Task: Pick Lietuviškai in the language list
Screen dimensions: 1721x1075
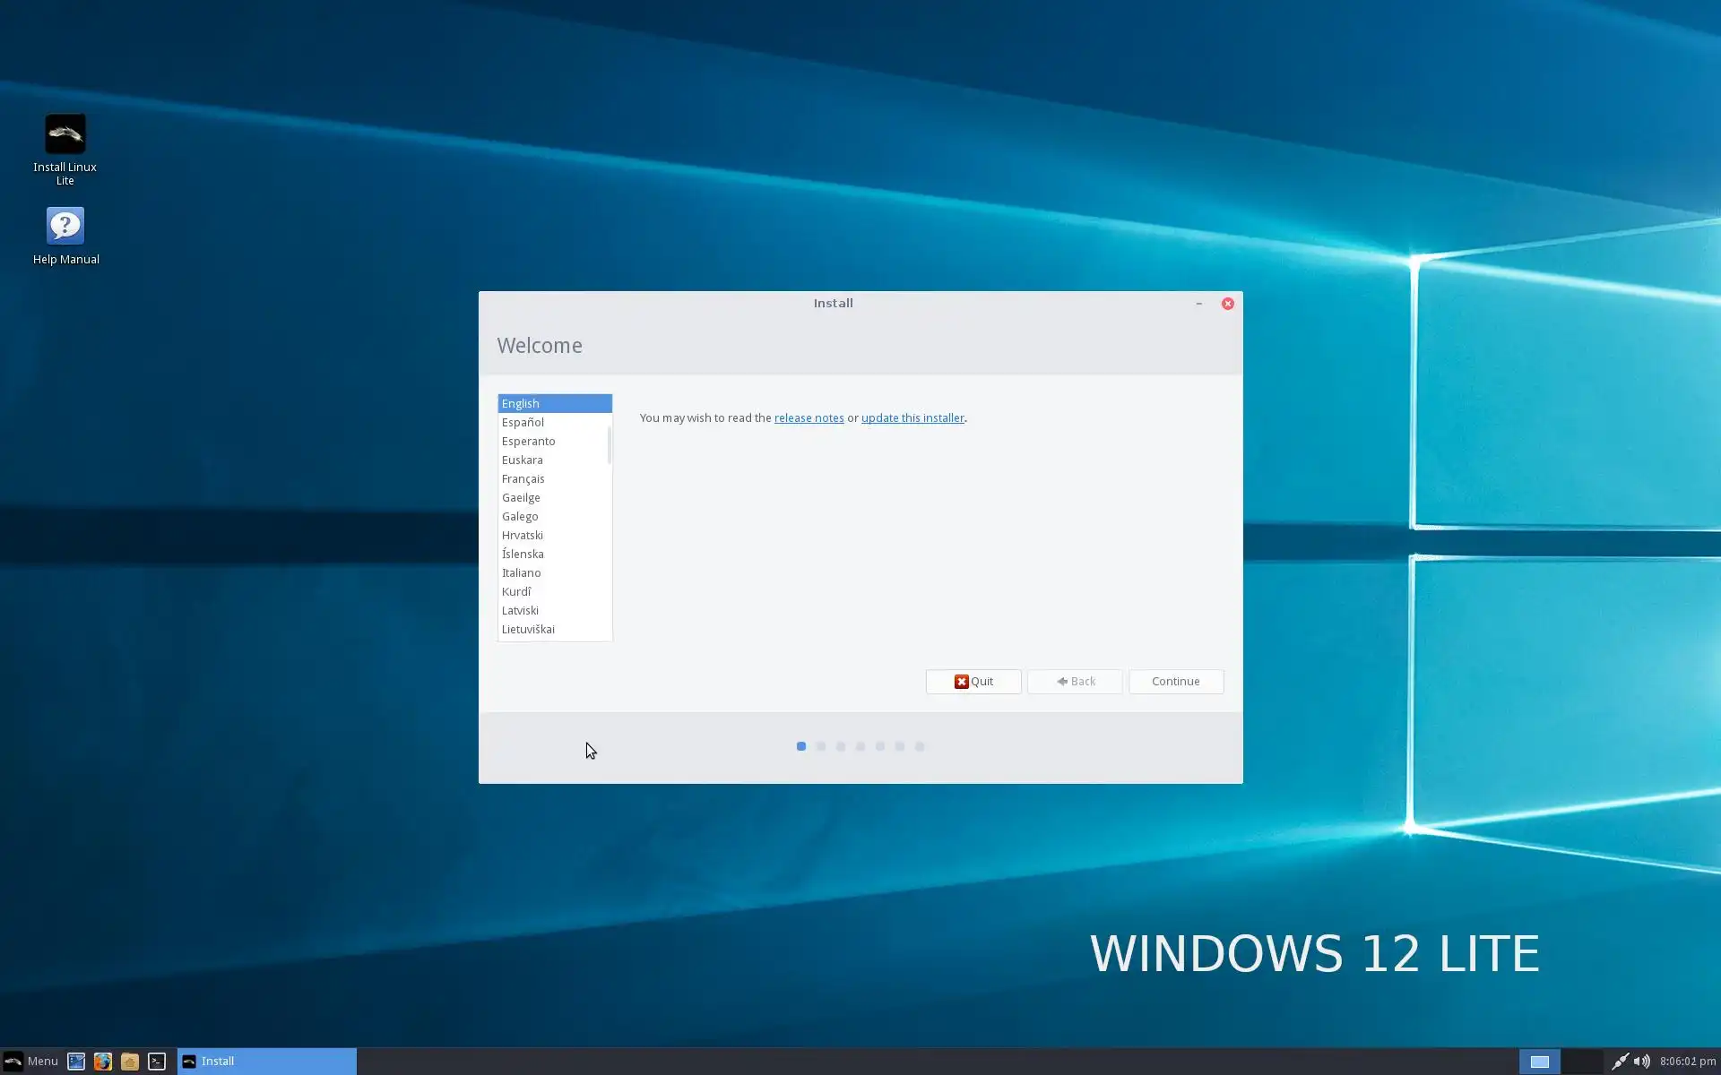Action: [528, 630]
